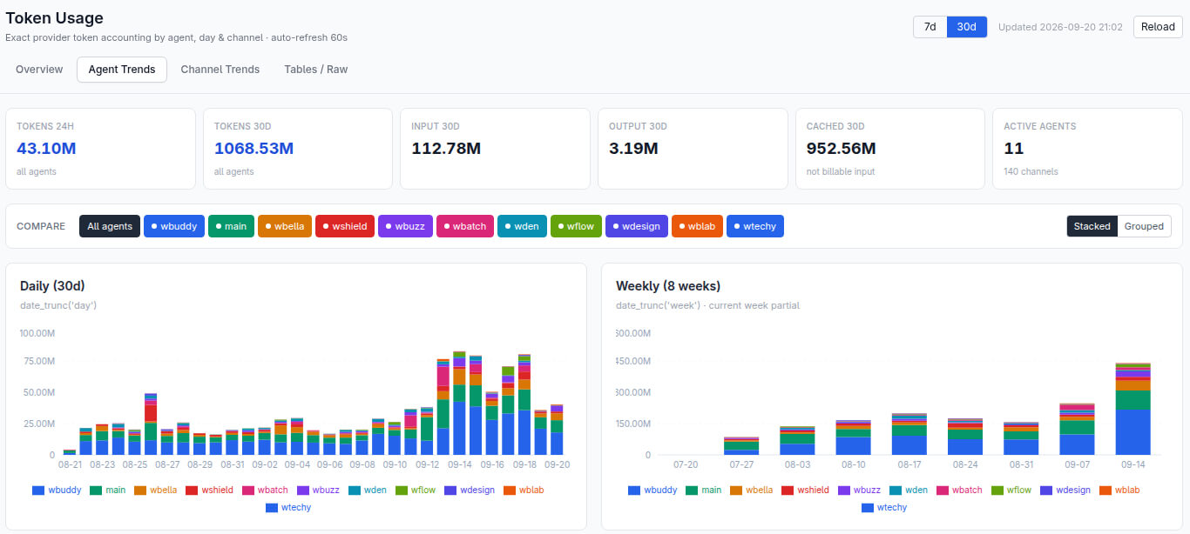Click the Tokens 30D value 1068.53M

(254, 149)
